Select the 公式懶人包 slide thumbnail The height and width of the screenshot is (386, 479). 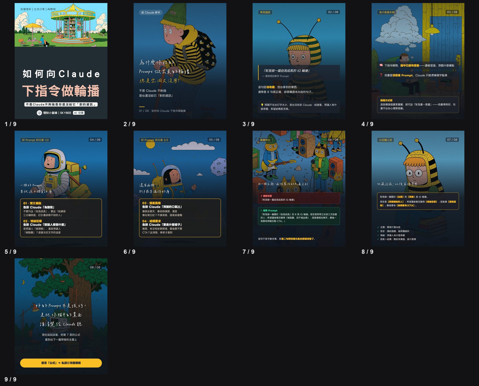tap(418, 189)
